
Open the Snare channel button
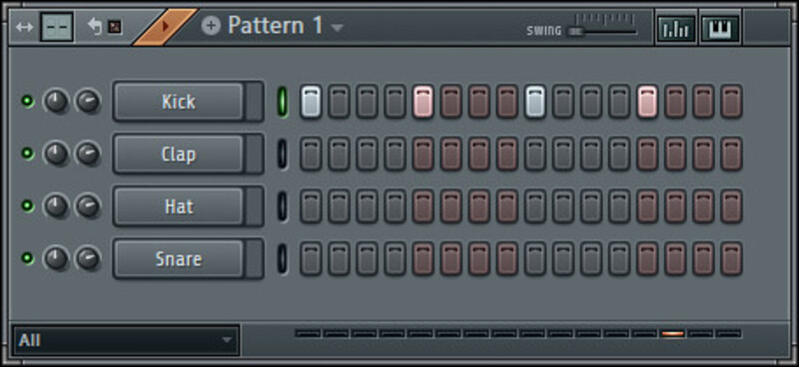pos(179,258)
